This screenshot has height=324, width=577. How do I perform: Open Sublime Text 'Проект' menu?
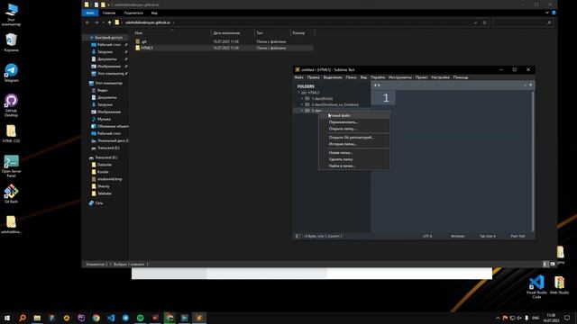421,77
